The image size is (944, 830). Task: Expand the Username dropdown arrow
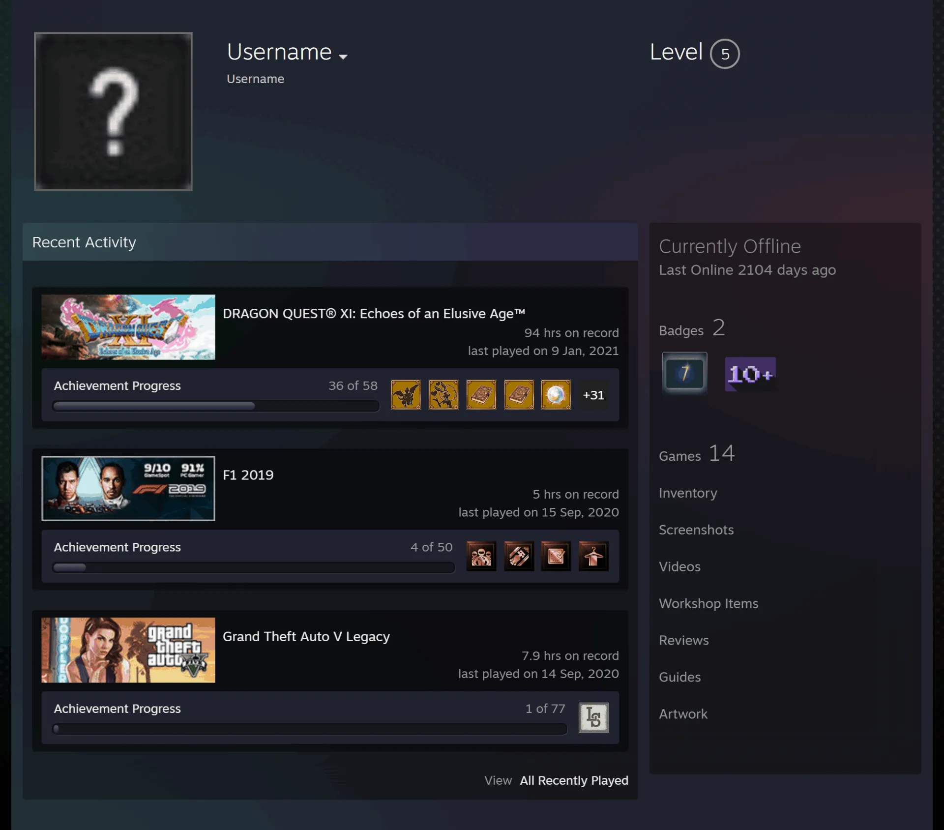343,57
